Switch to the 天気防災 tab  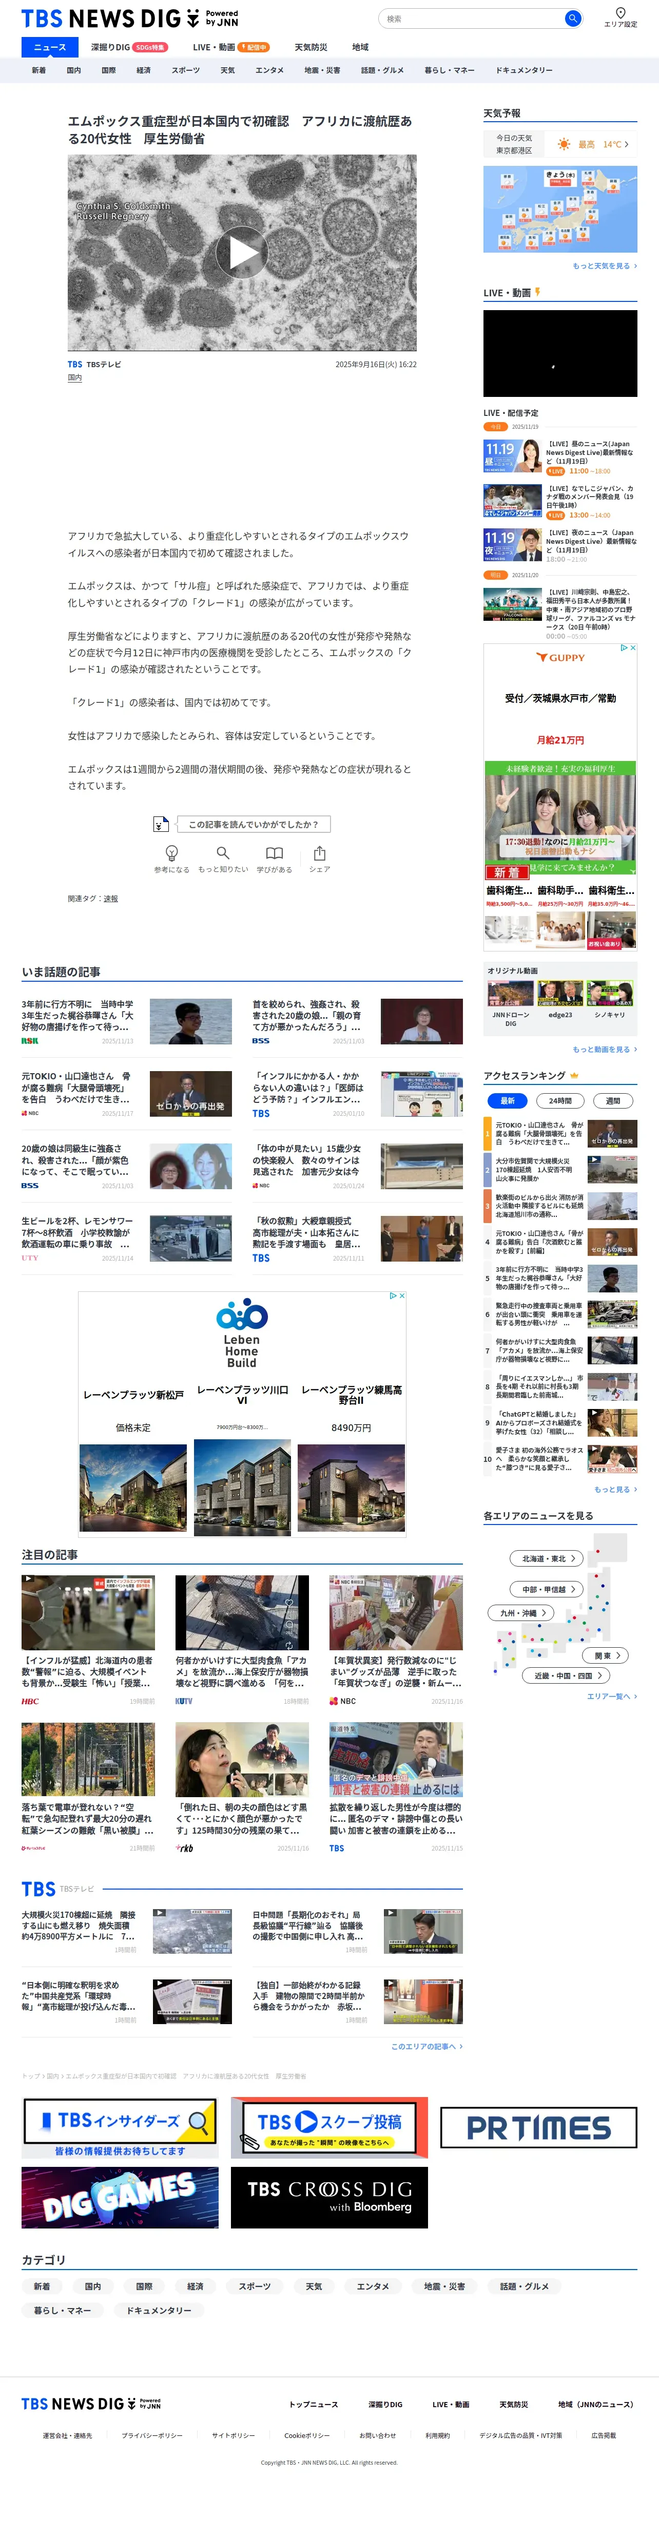pos(311,47)
